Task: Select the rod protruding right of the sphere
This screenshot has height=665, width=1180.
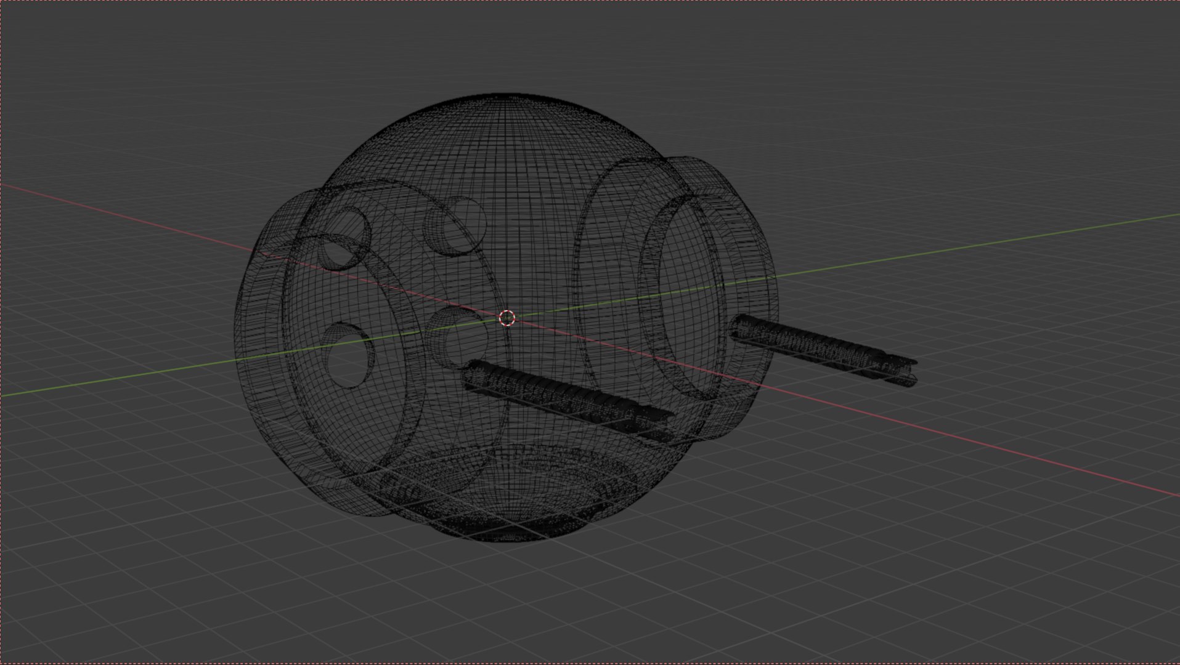Action: [824, 350]
